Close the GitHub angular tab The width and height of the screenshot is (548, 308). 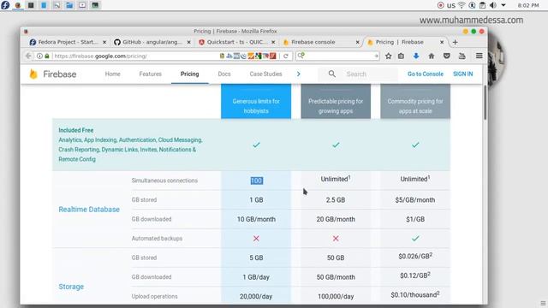188,42
